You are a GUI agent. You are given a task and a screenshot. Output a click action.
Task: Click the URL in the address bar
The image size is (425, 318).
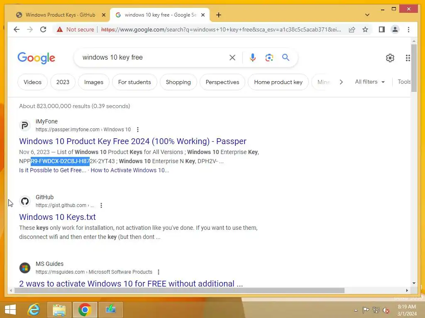click(x=221, y=29)
